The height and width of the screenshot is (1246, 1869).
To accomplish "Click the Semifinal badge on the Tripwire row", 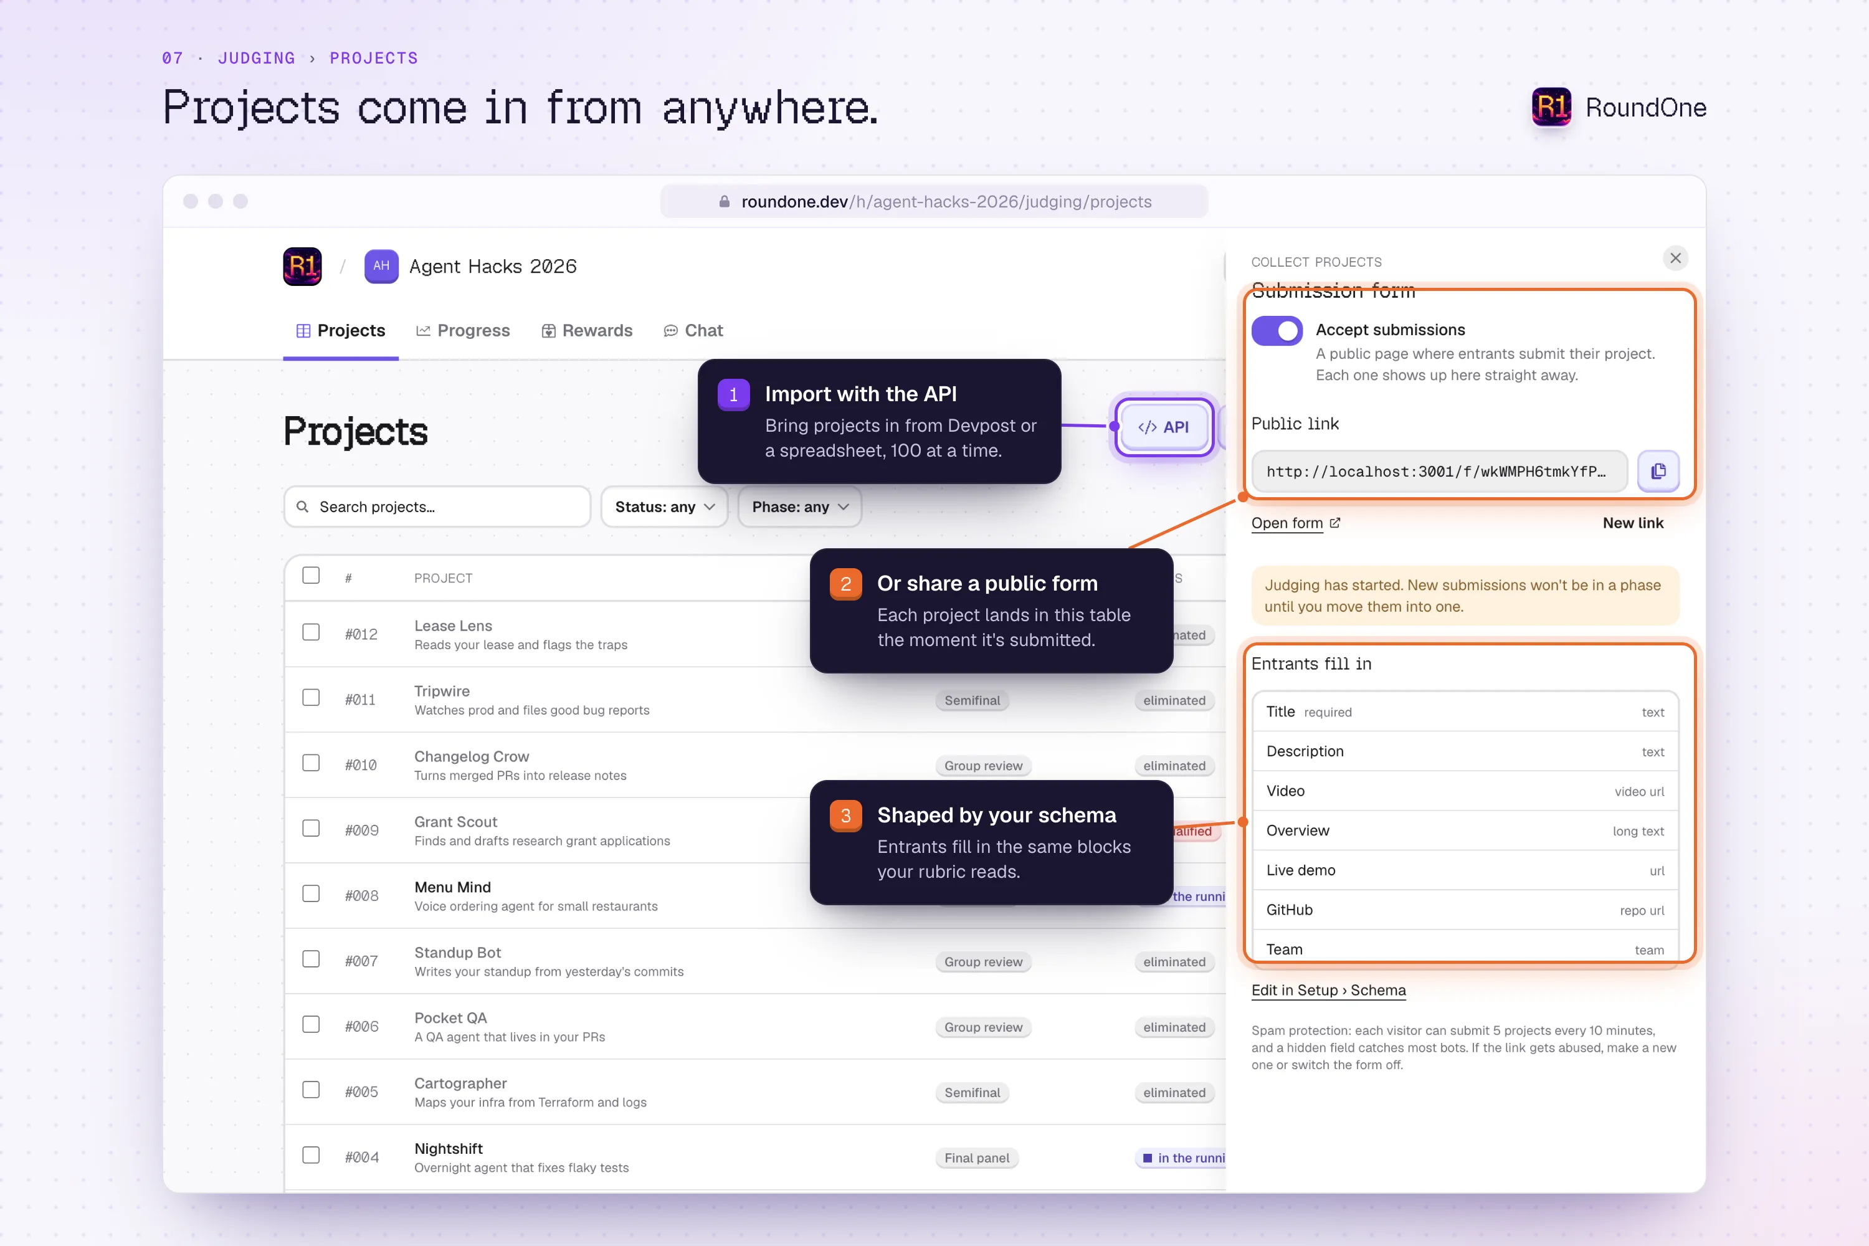I will click(x=972, y=700).
